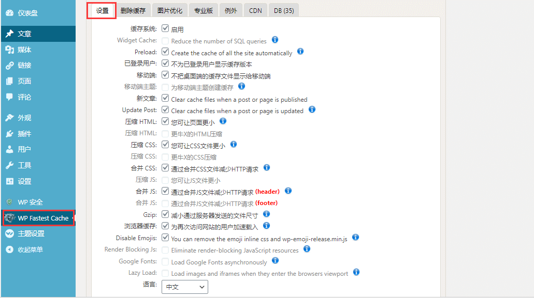The image size is (534, 298).
Task: Open info icon for Disable Emojis
Action: point(356,238)
